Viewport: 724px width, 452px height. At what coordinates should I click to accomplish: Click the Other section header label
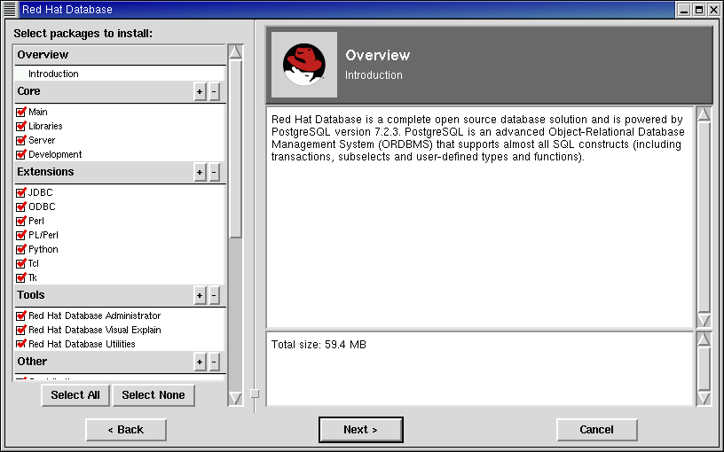tap(32, 361)
